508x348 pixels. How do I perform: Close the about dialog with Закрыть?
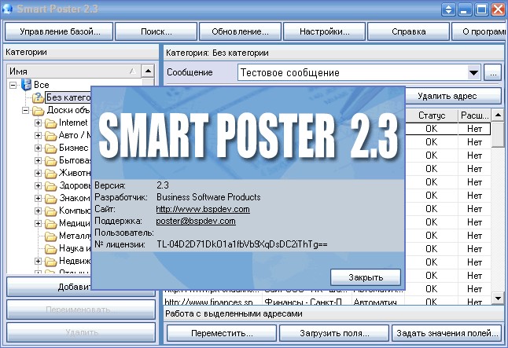[x=366, y=277]
